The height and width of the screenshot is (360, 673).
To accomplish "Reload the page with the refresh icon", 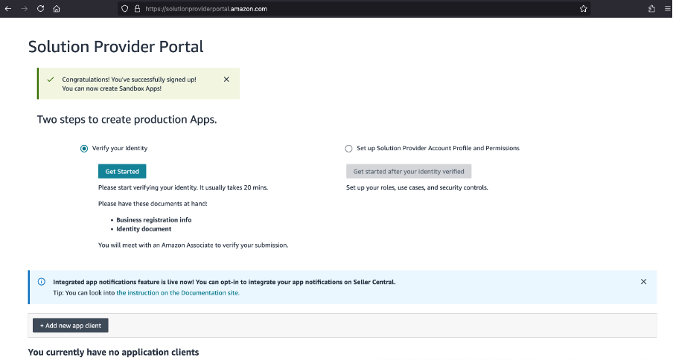I will [40, 9].
